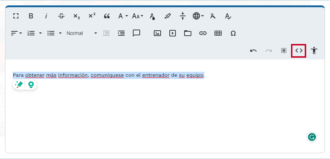Click the Grammarly lightbulb suggestion icon
The width and height of the screenshot is (330, 159).
click(31, 85)
